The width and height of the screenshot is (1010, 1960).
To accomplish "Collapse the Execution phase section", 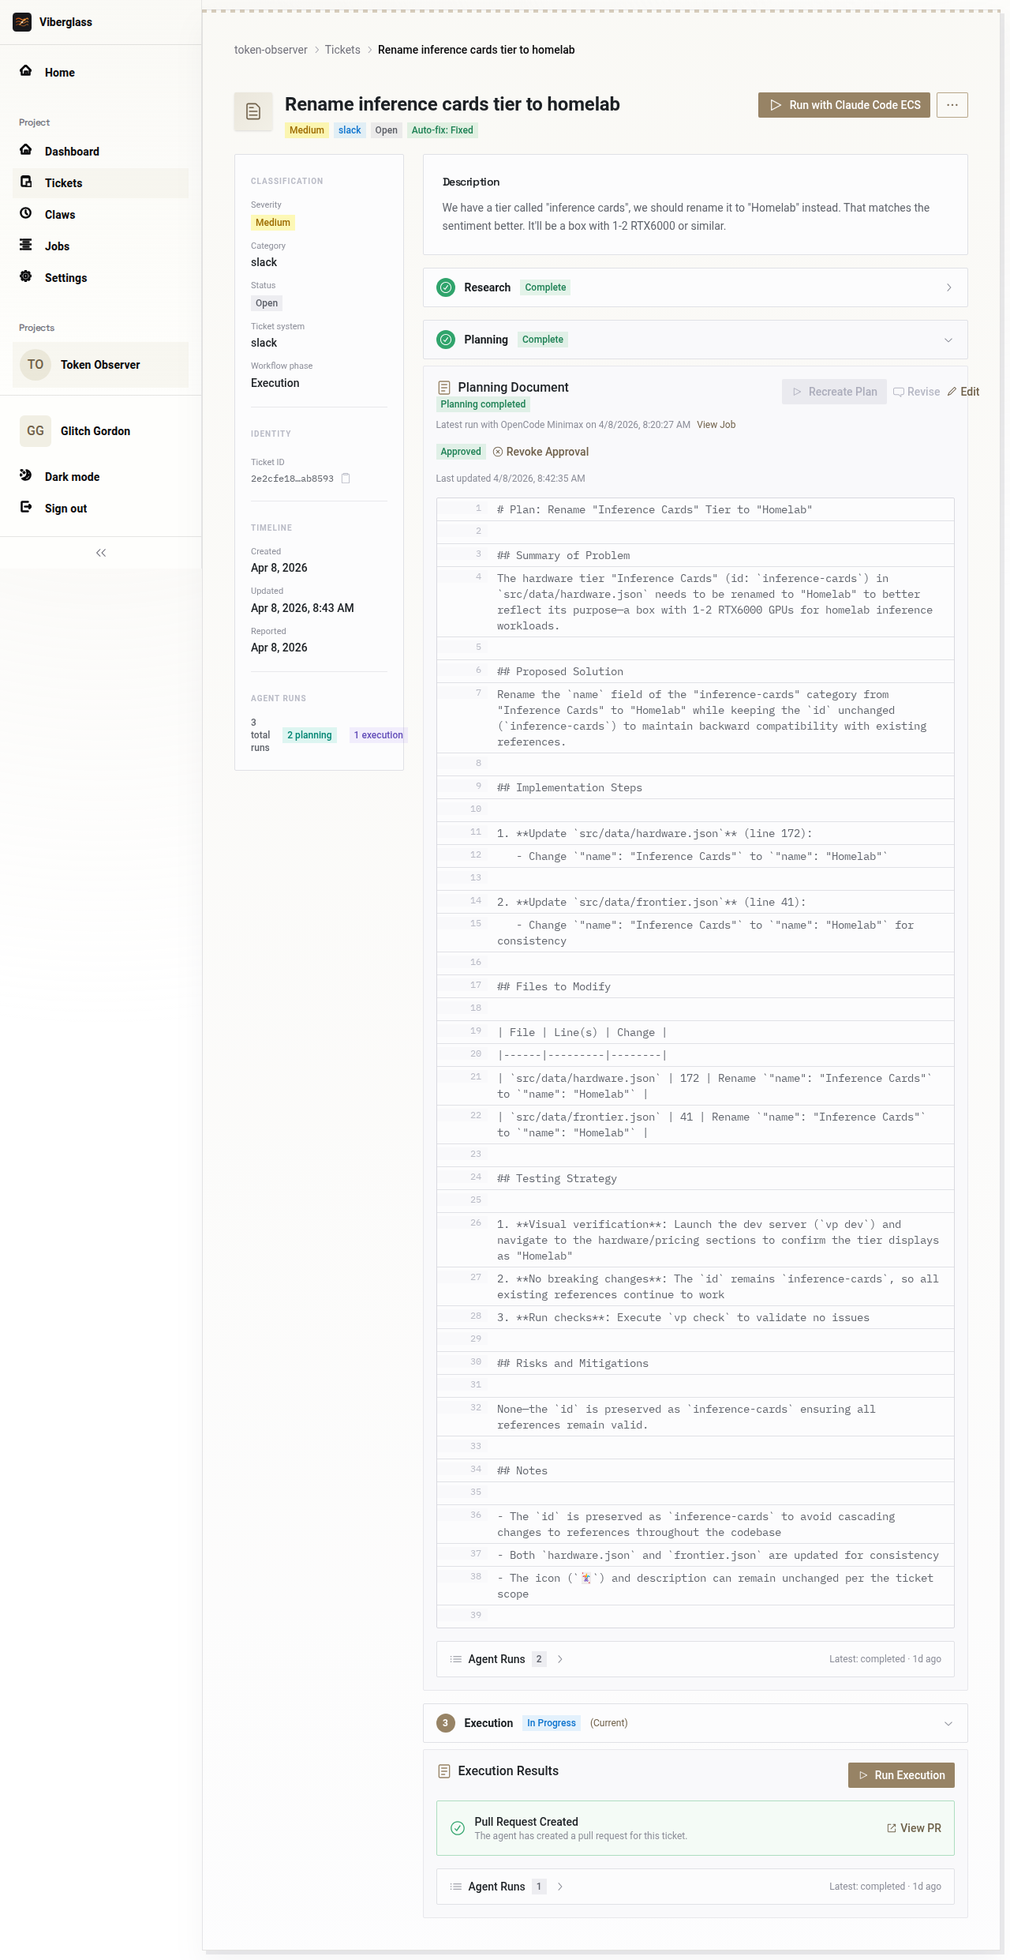I will [948, 1723].
